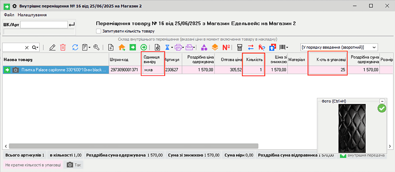
Task: Expand the printer dropdown arrow
Action: point(183,48)
